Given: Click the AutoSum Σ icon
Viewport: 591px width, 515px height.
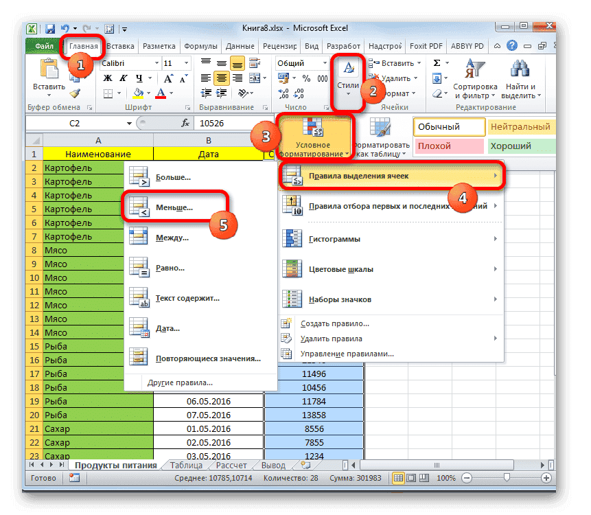Looking at the screenshot, I should 437,63.
